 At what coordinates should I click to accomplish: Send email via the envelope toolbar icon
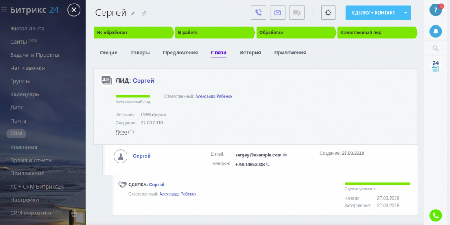click(278, 13)
